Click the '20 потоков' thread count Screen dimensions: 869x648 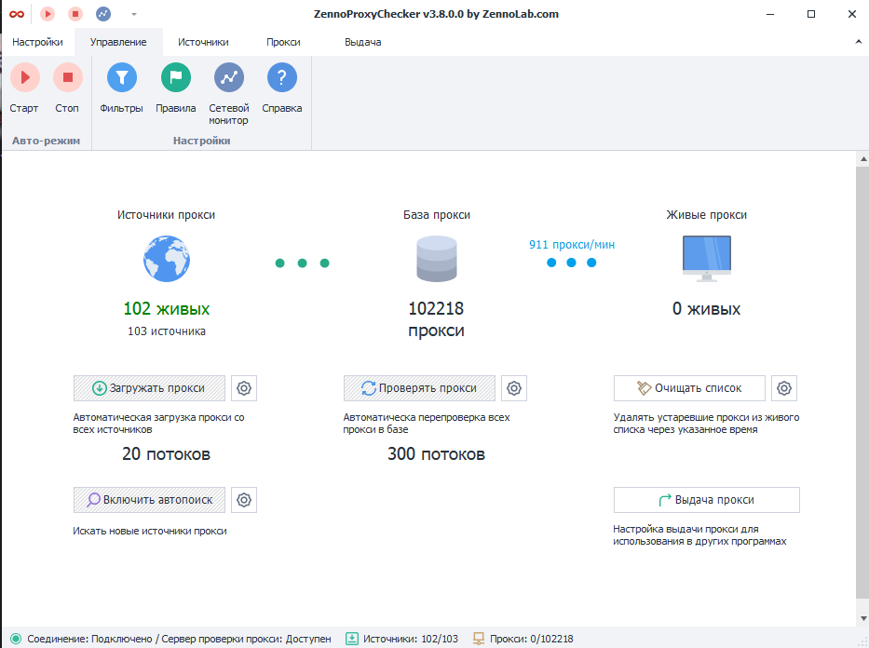tap(167, 454)
